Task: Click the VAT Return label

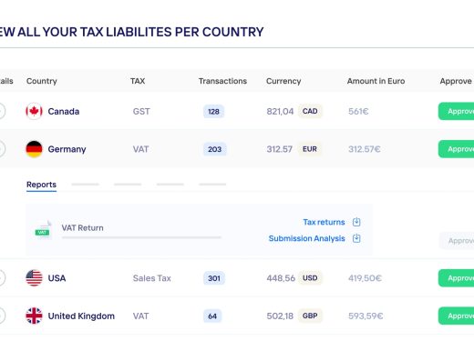Action: [82, 228]
